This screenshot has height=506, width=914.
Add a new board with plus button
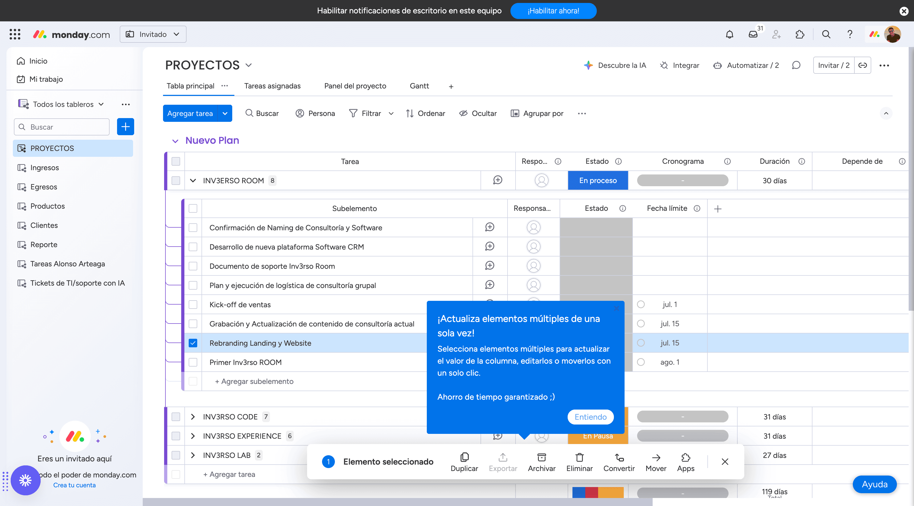[x=125, y=127]
